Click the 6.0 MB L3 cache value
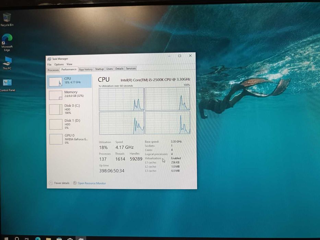Screen dimensions: 320x240 tap(175, 171)
